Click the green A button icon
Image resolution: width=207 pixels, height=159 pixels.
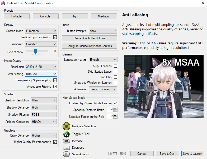click(67, 134)
